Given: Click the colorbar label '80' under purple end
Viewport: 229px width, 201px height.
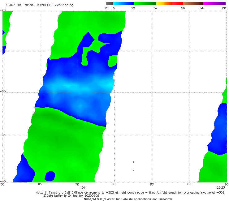Looking at the screenshot, I should (224, 8).
